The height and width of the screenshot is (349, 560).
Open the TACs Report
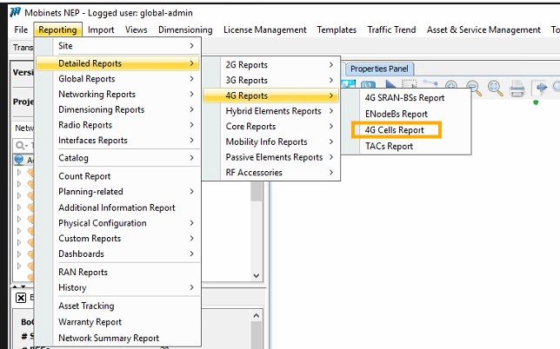tap(389, 146)
